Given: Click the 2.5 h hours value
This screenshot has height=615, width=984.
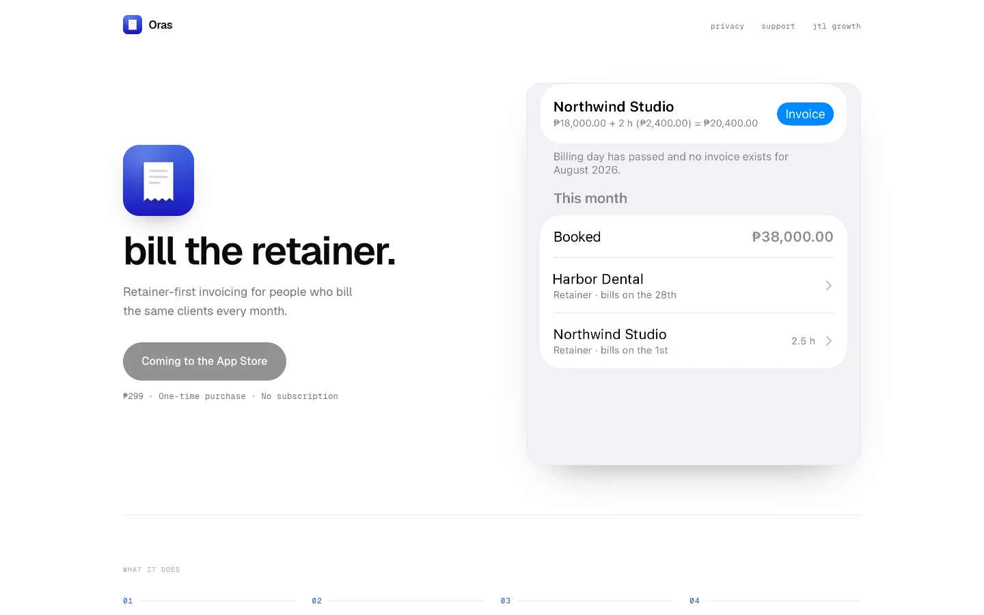Looking at the screenshot, I should tap(803, 341).
